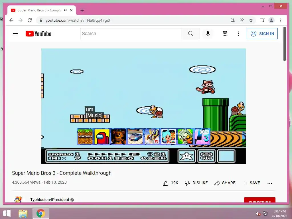Mute the tab via speaker icon

(65, 10)
